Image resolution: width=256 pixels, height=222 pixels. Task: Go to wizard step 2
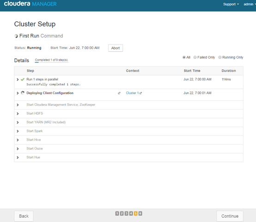[122, 213]
